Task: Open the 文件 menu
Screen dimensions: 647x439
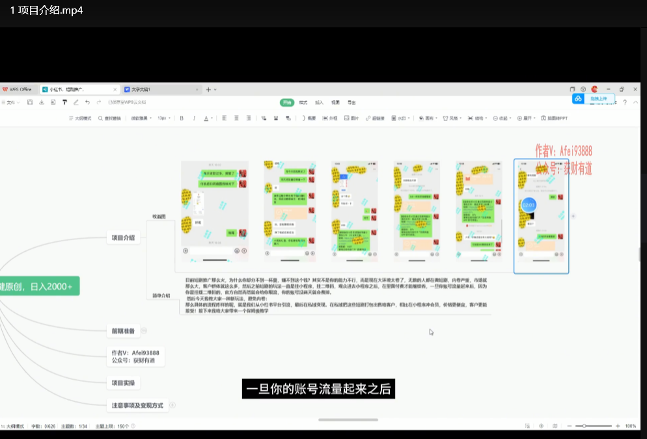Action: [x=10, y=102]
